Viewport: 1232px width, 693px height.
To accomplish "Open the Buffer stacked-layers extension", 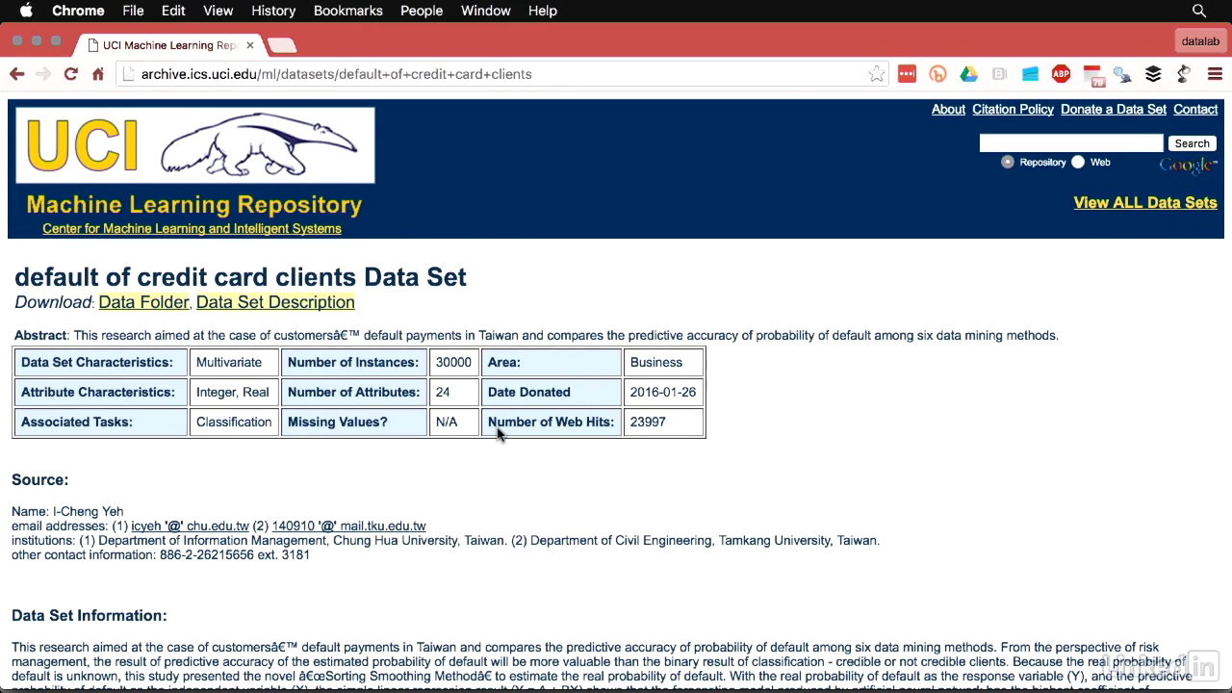I will tap(1153, 74).
